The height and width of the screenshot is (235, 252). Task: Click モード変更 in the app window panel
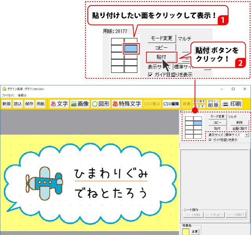point(218,116)
